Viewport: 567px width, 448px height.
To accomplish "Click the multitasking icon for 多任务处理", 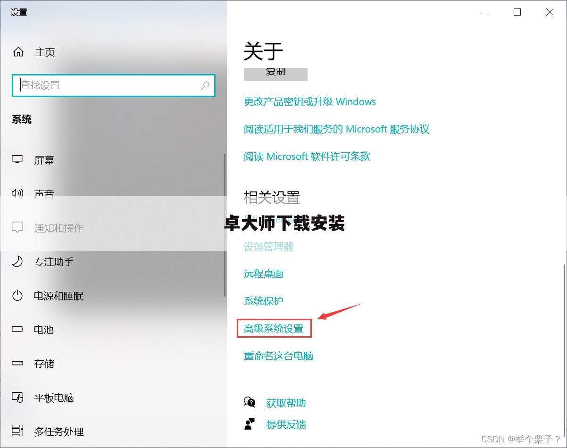I will pyautogui.click(x=17, y=431).
